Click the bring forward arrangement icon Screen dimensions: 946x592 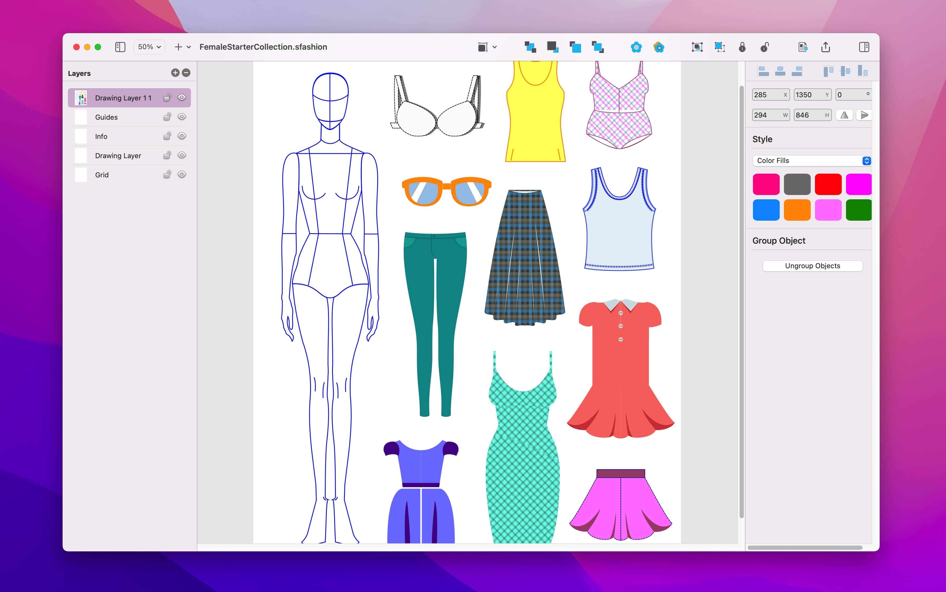(x=530, y=47)
